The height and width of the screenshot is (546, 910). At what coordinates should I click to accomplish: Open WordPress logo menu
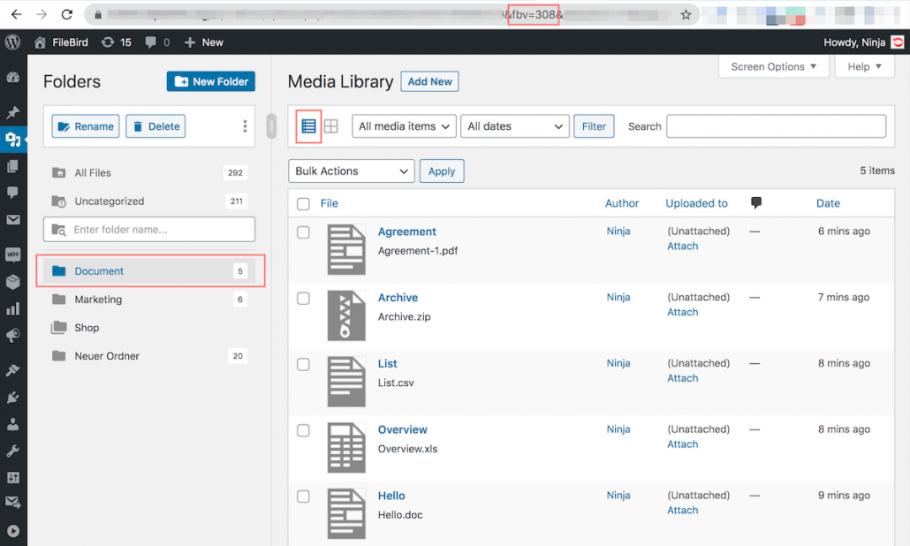tap(13, 42)
